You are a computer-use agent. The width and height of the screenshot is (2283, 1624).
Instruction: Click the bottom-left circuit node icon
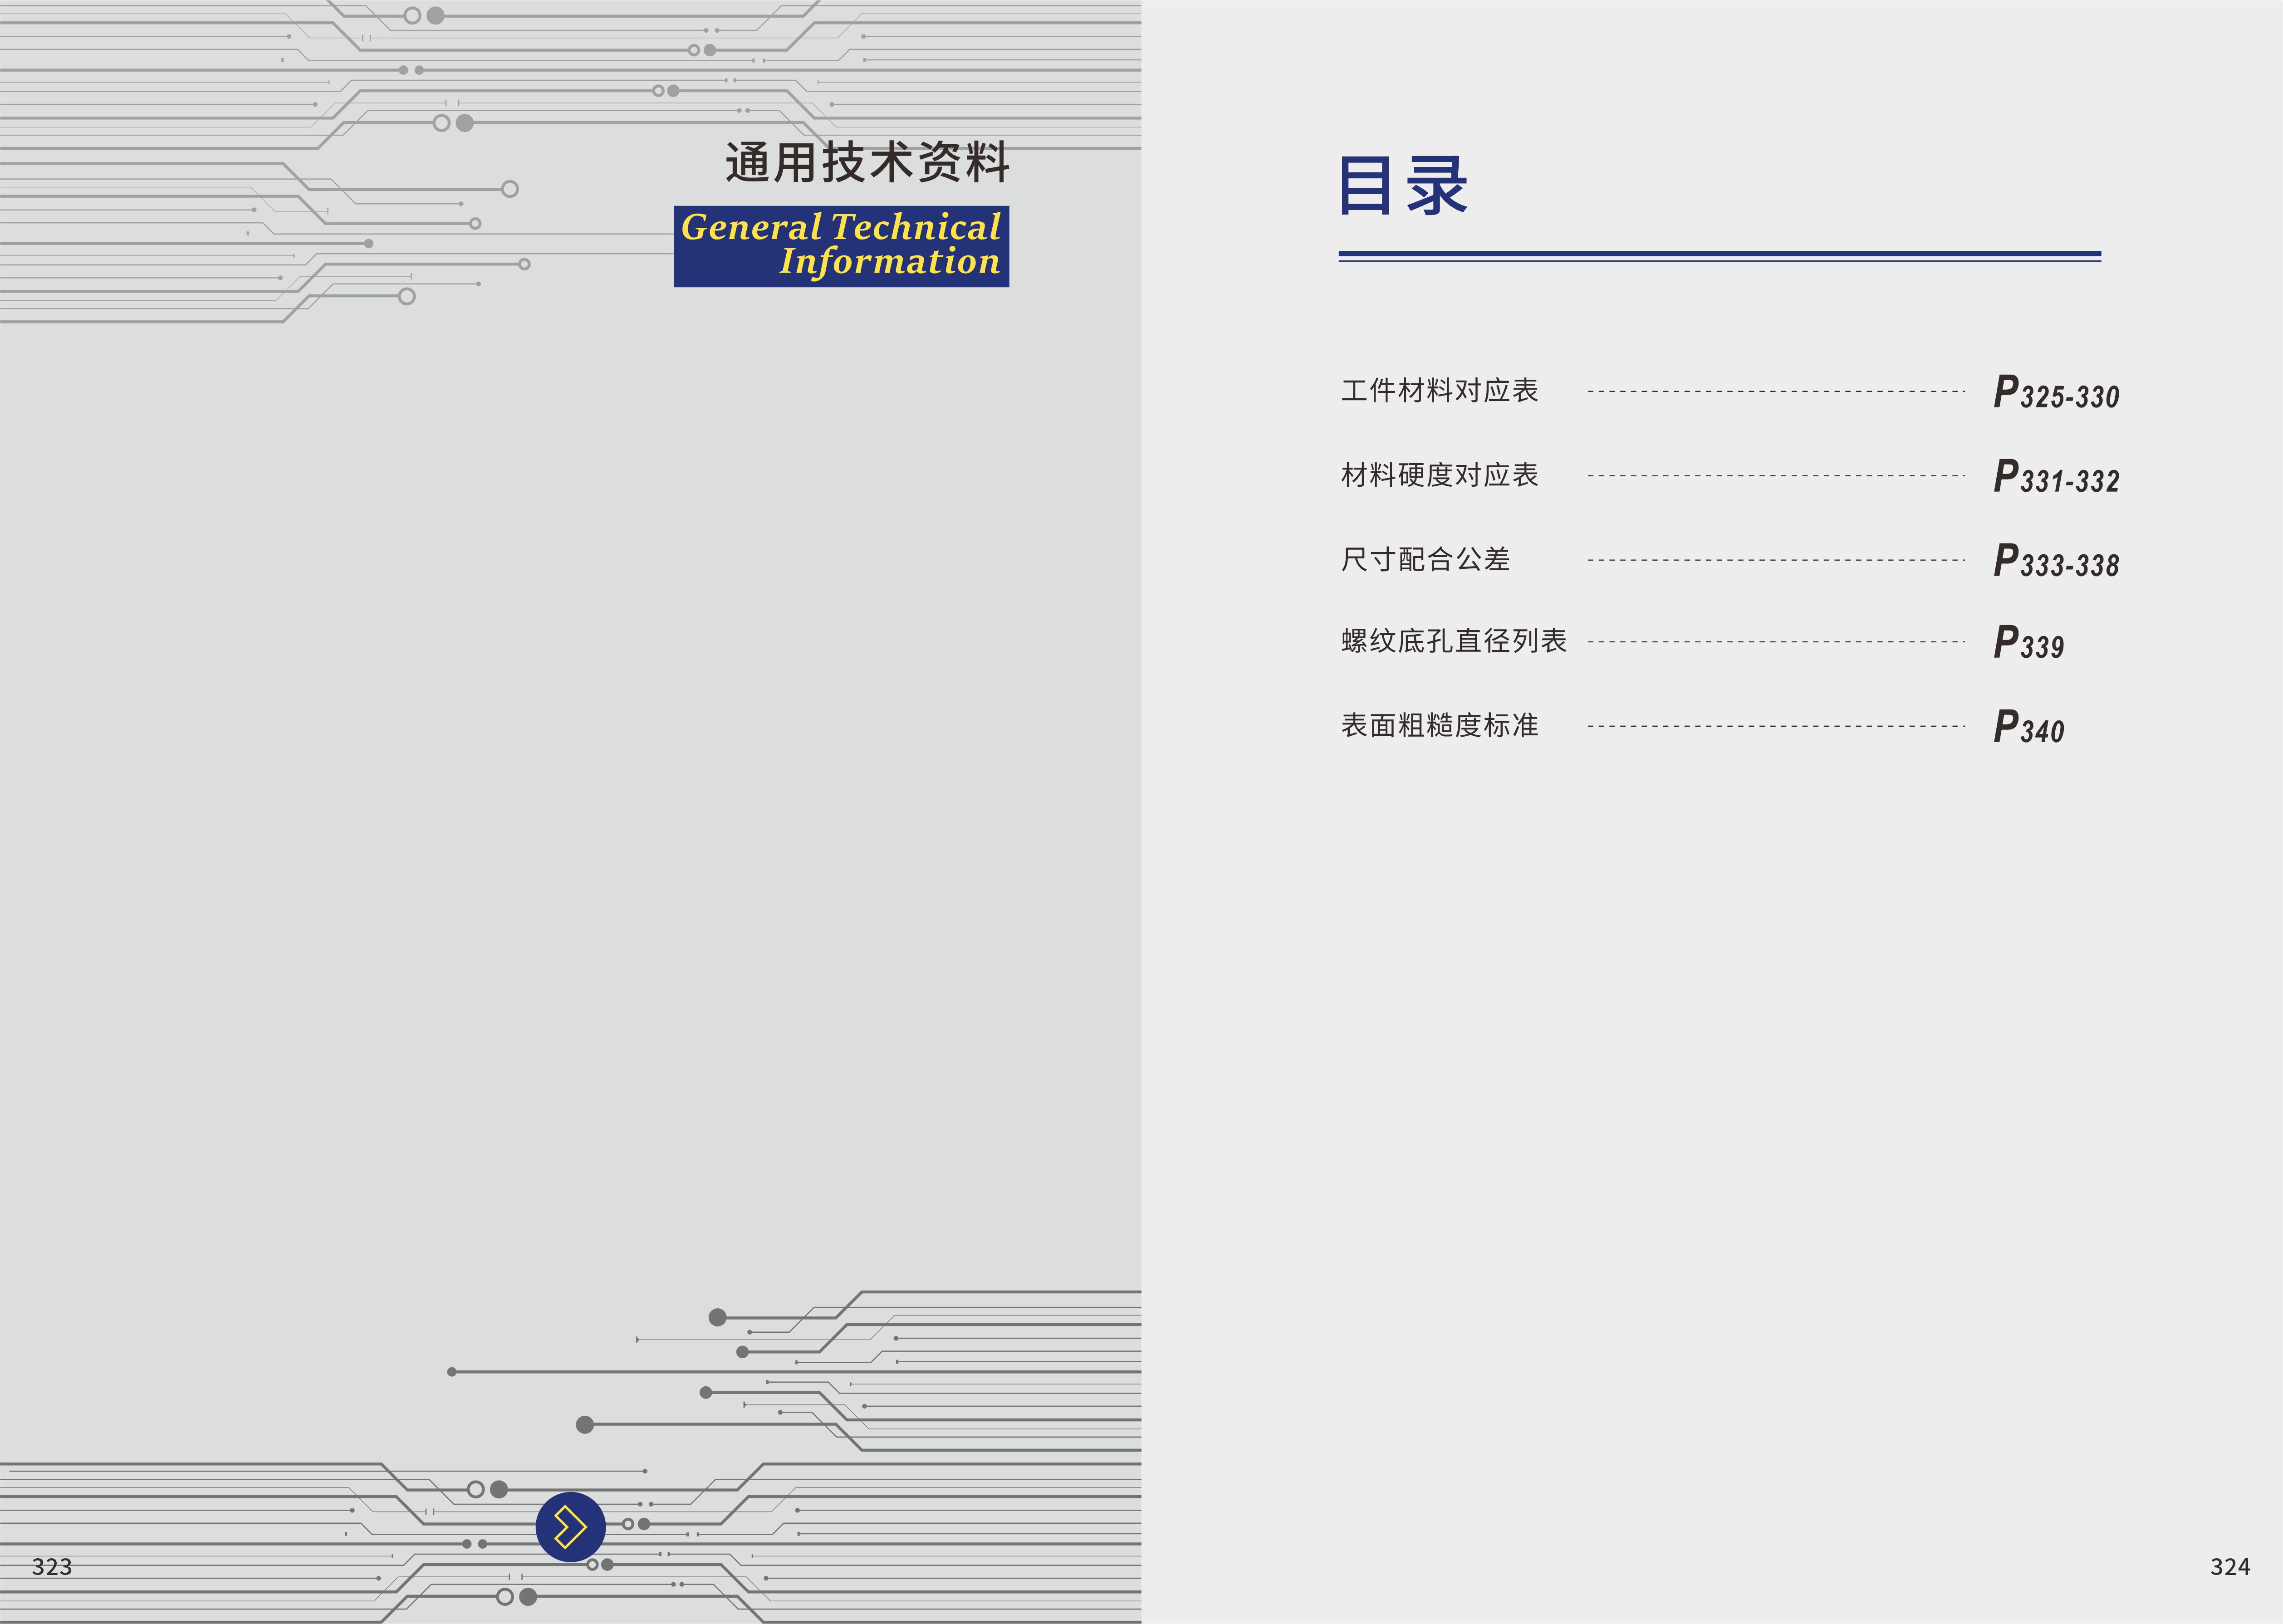point(571,1508)
